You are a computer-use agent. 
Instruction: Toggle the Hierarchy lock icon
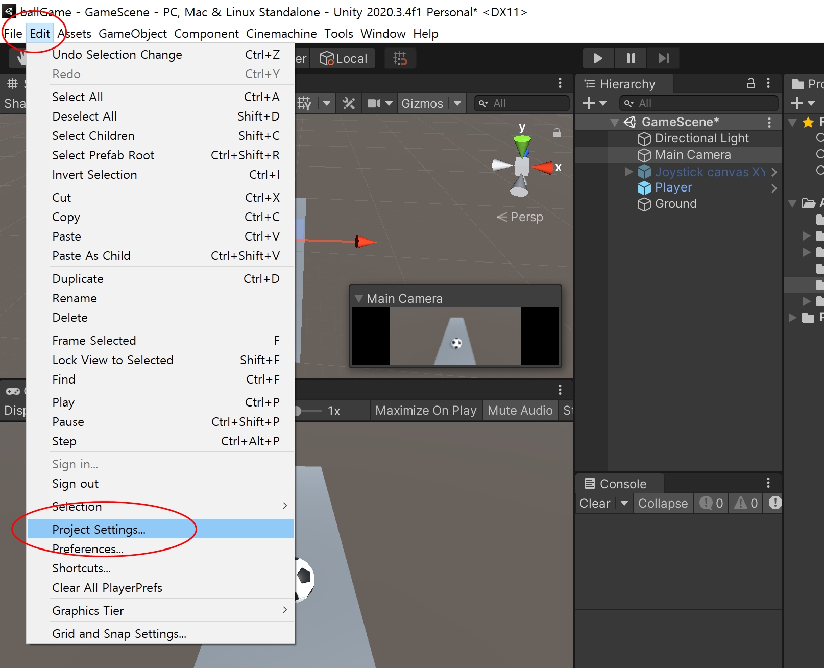750,83
